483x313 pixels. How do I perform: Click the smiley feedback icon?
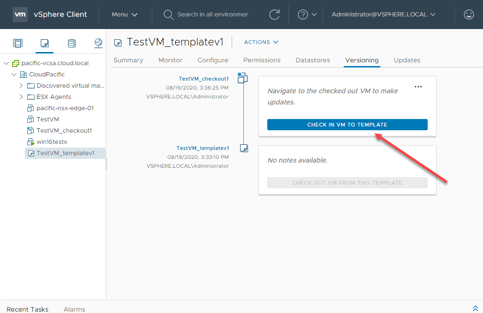pyautogui.click(x=469, y=15)
